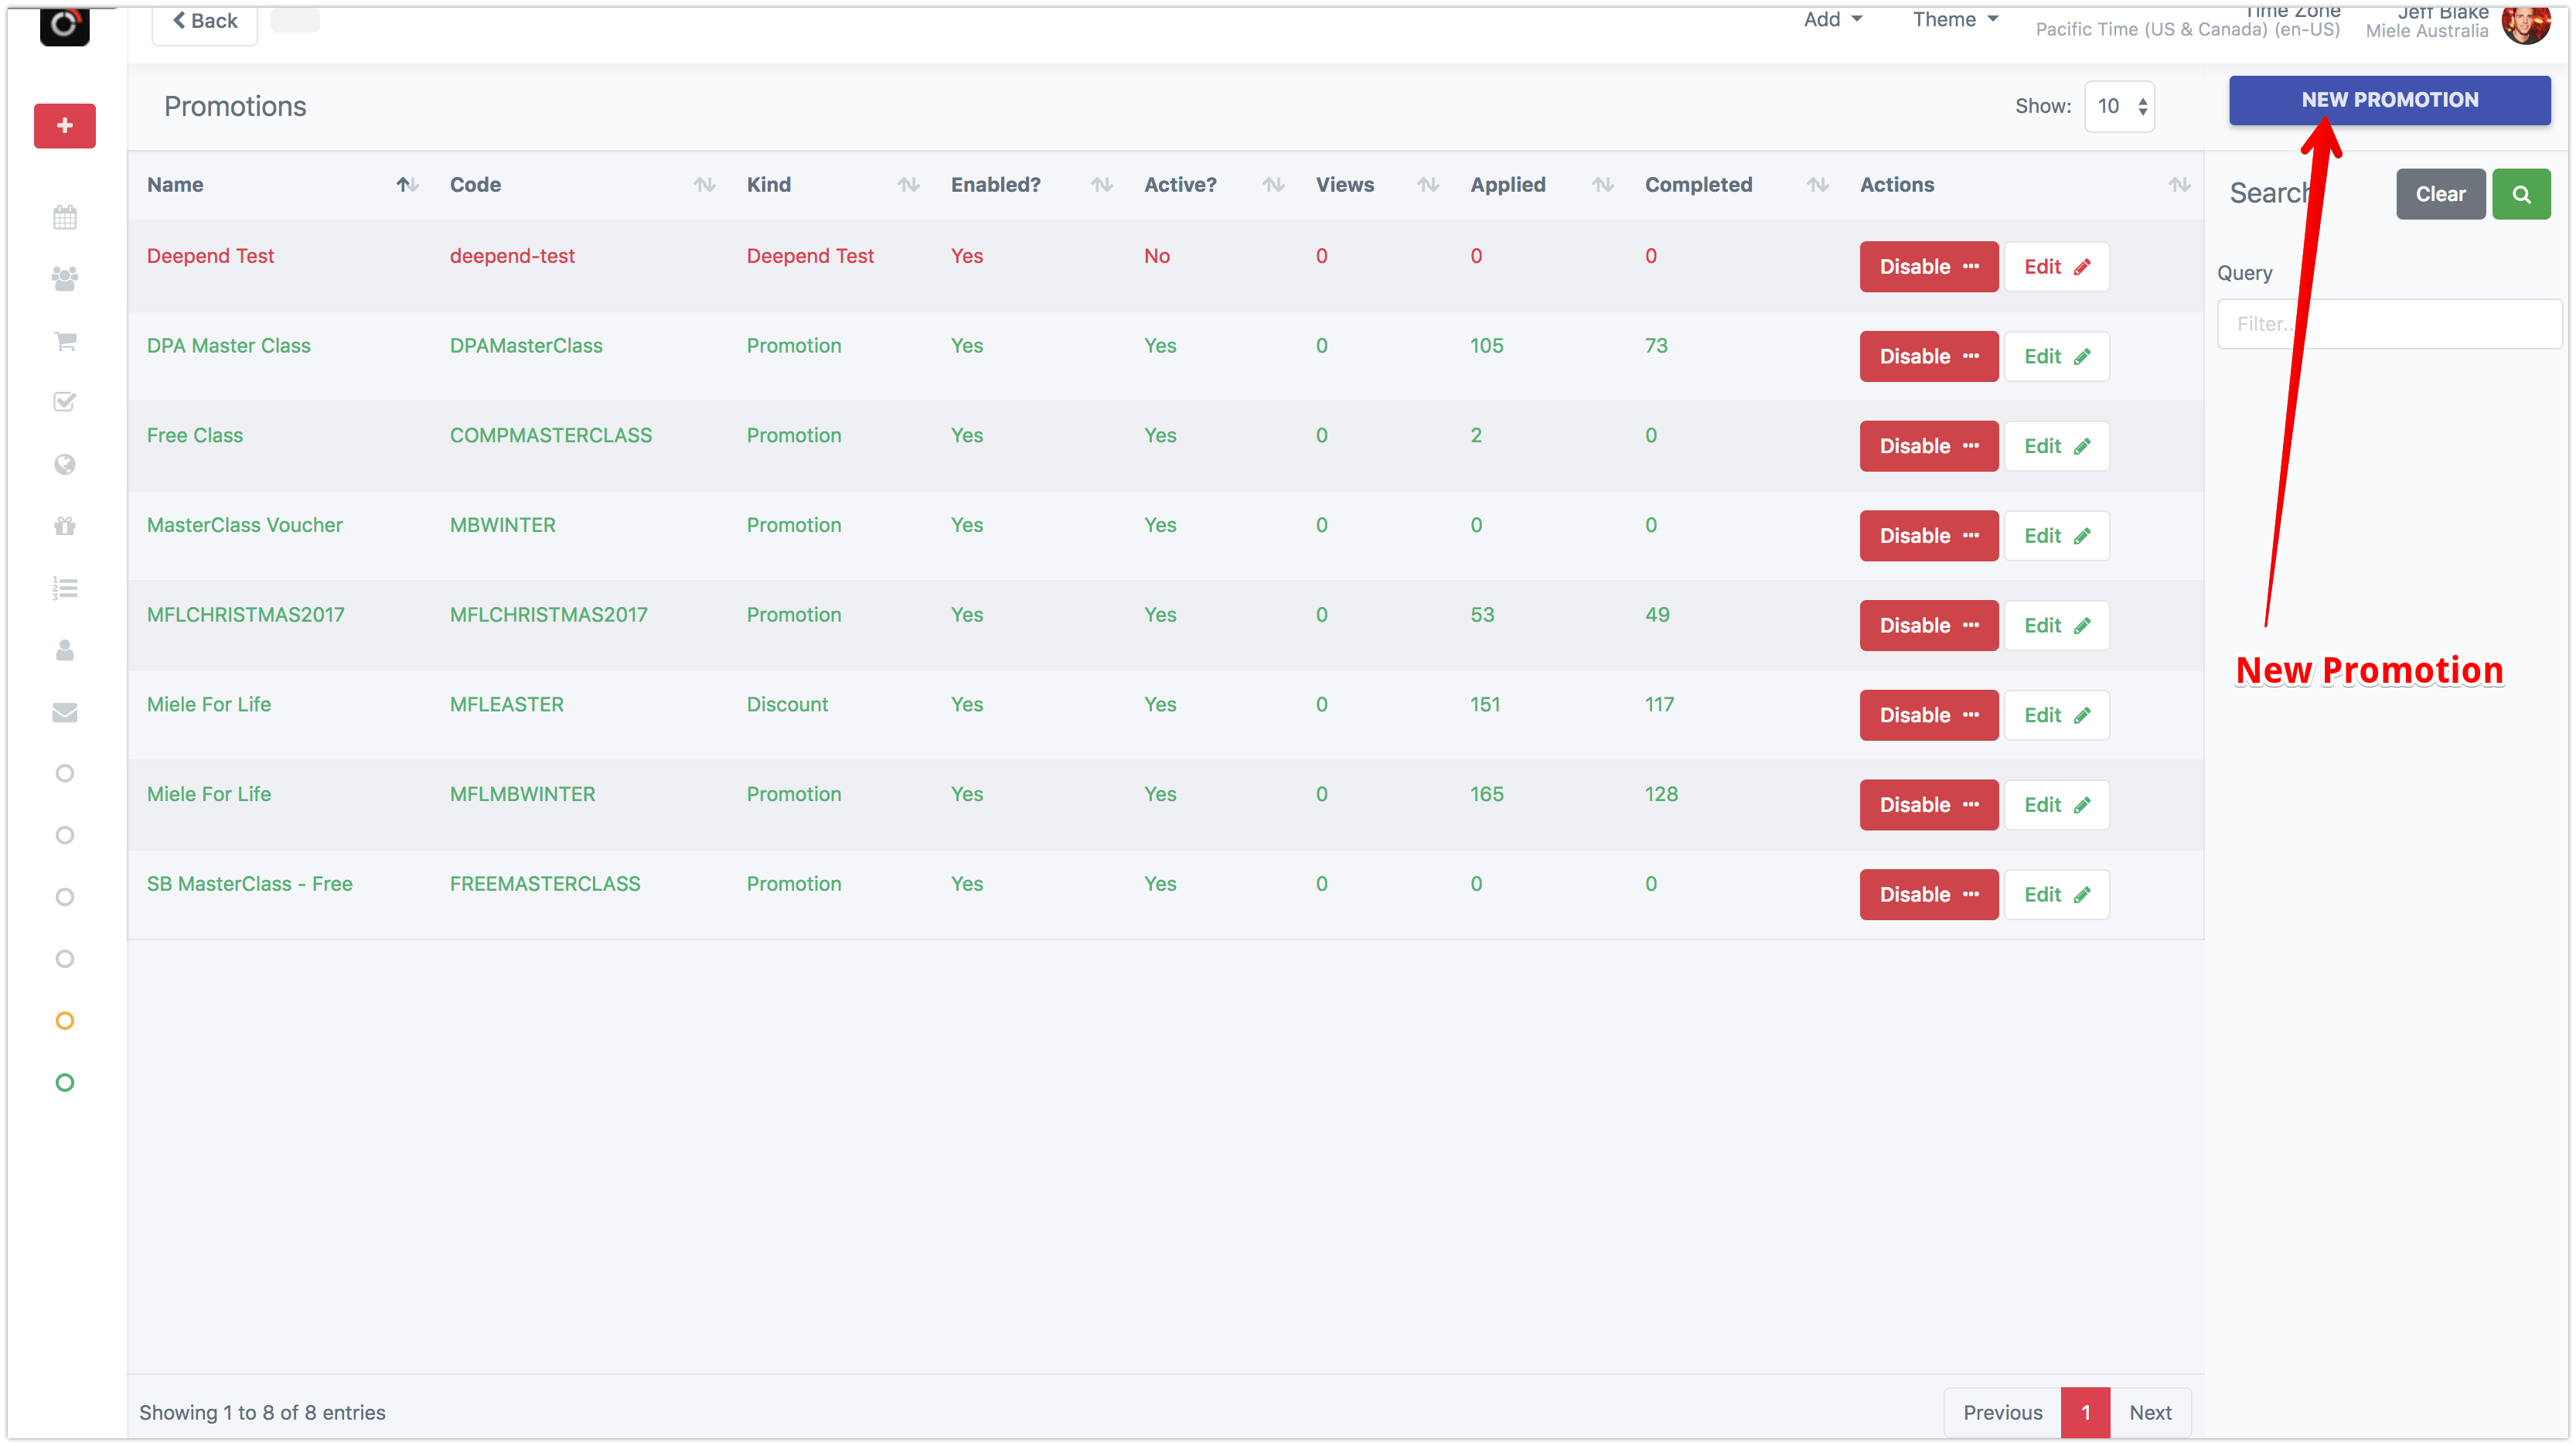Change the Show entries count selector
The image size is (2576, 1446).
point(2119,106)
